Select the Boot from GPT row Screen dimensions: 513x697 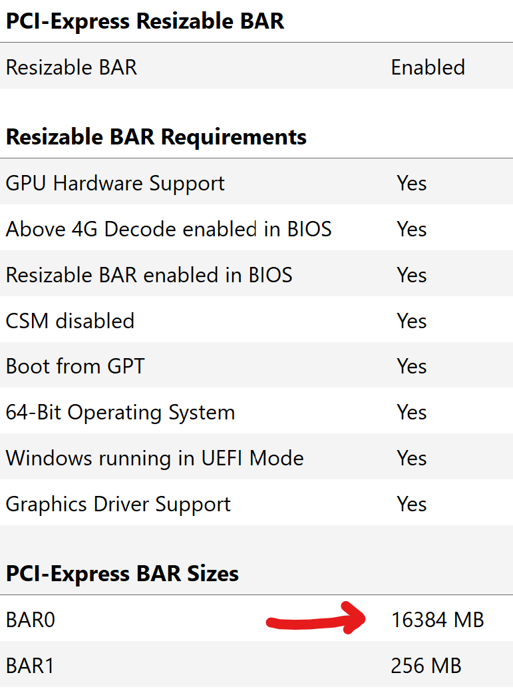pos(75,366)
